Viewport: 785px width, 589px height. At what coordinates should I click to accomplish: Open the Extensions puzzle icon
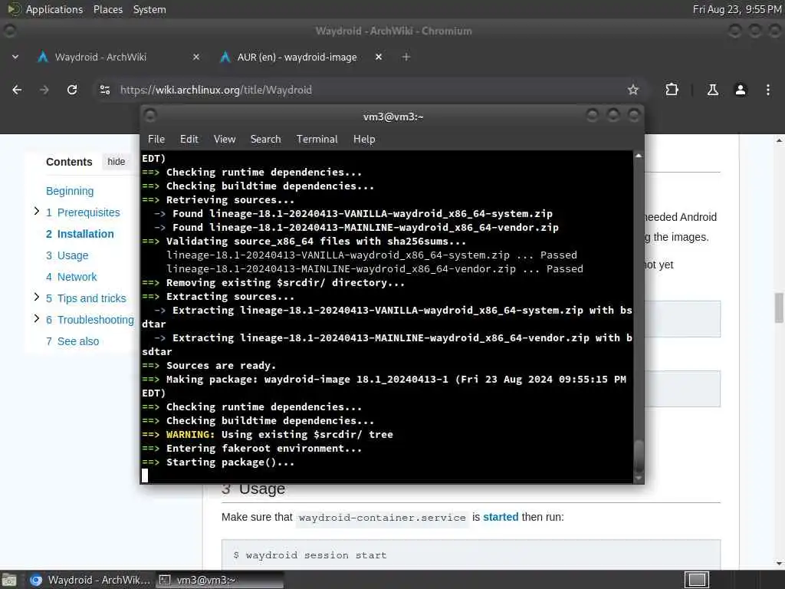click(672, 90)
